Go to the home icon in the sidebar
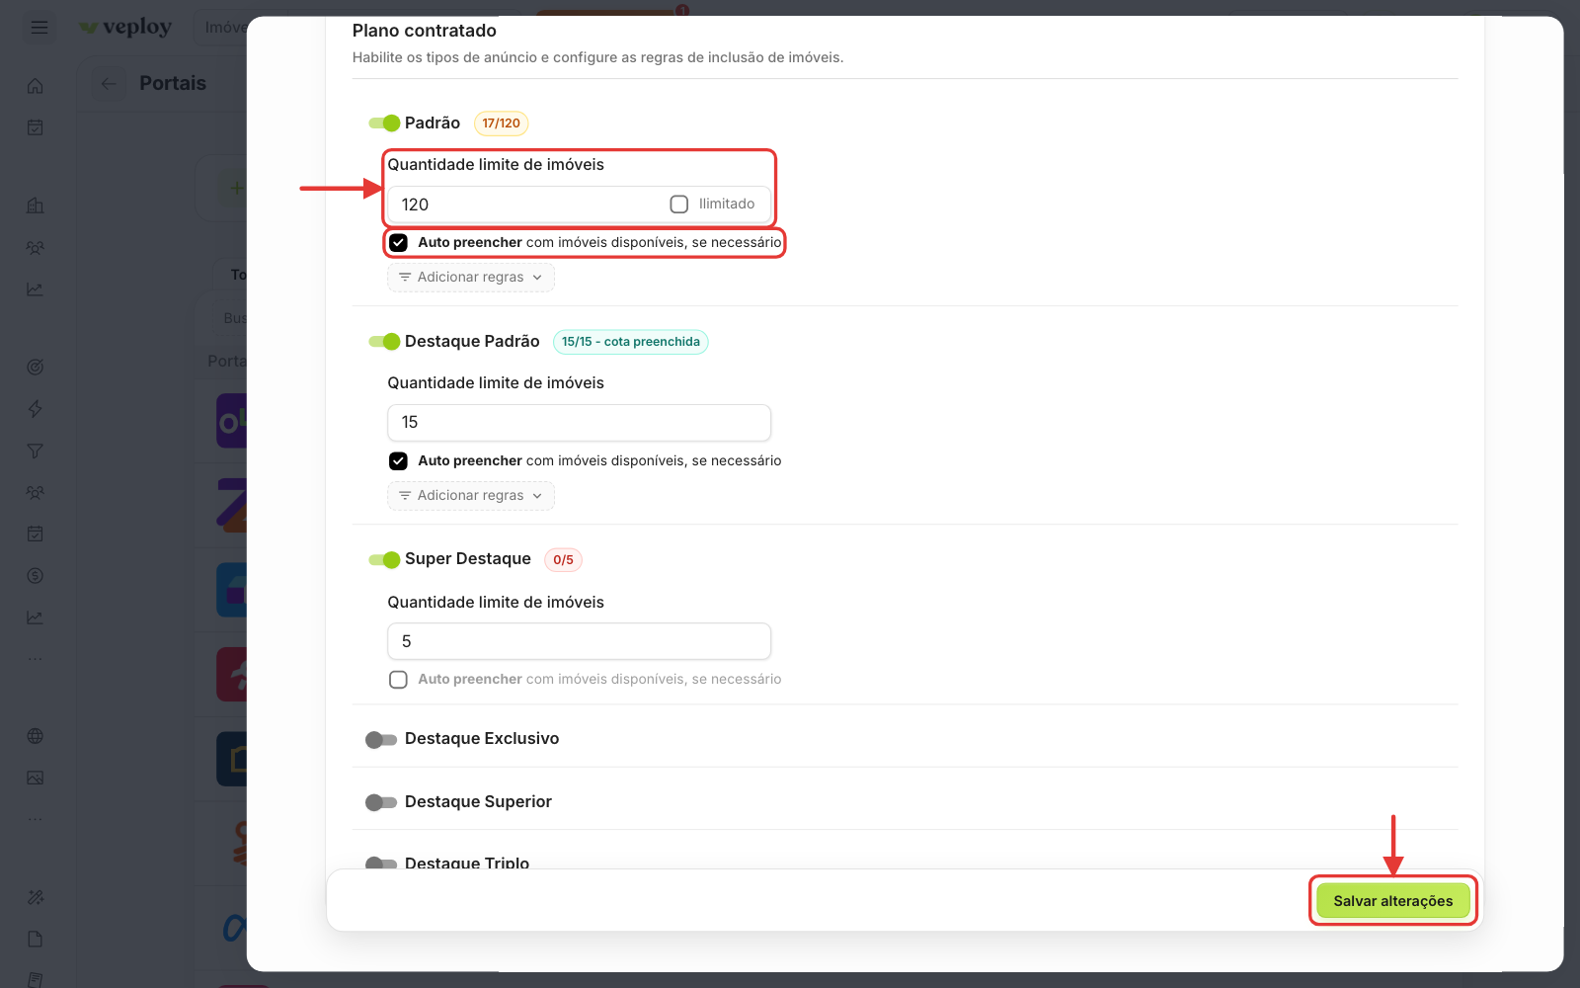 [36, 86]
